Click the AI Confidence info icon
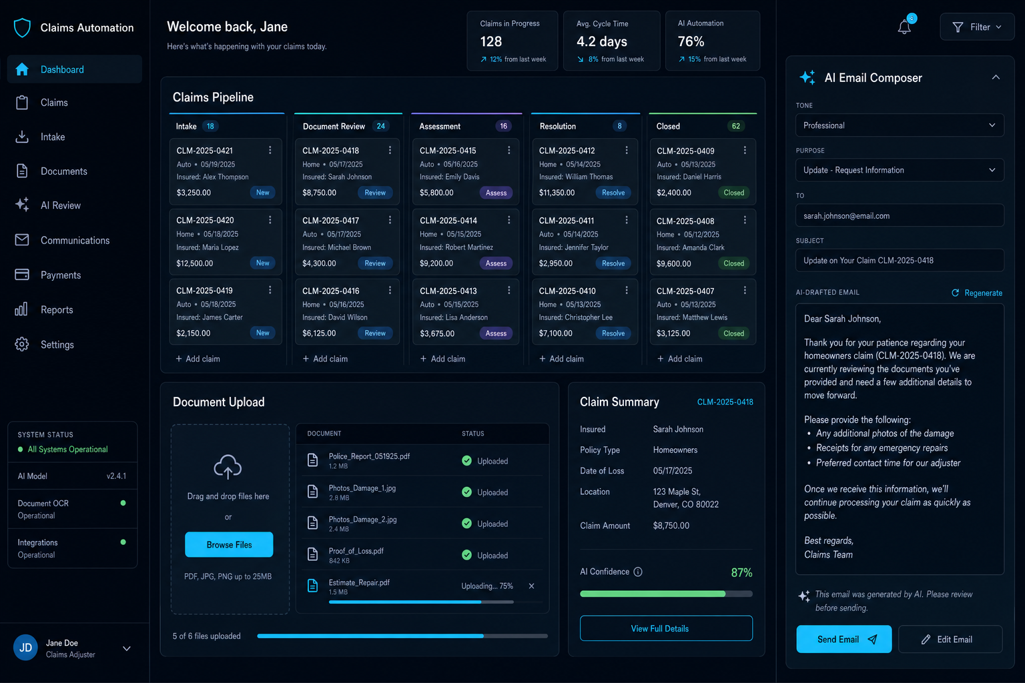 [638, 572]
